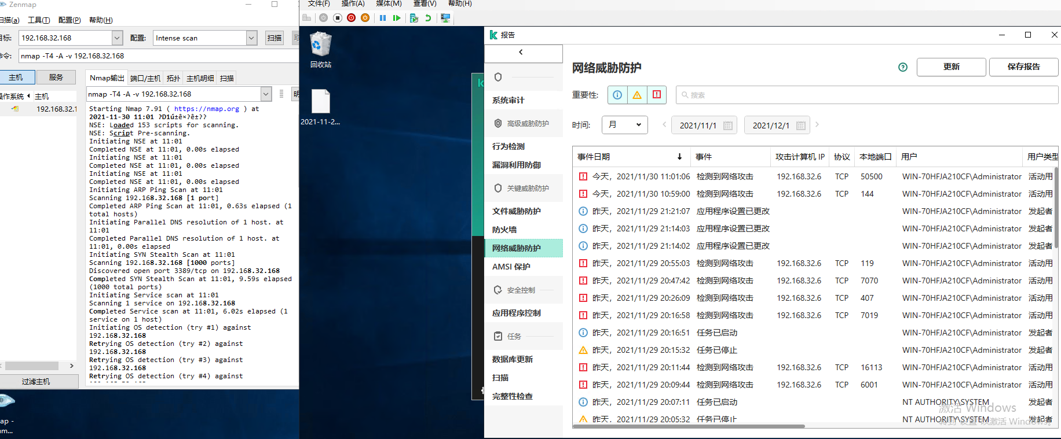Select 系统审计 in report sidebar
Viewport: 1061px width, 439px height.
coord(524,100)
